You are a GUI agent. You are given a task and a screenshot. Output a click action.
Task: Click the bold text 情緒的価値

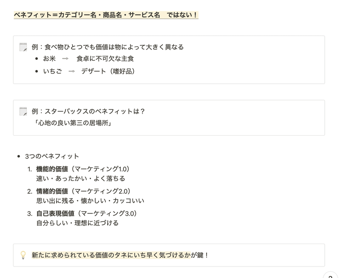point(52,191)
